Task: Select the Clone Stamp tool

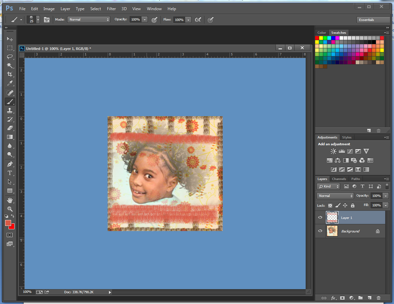Action: pos(10,110)
